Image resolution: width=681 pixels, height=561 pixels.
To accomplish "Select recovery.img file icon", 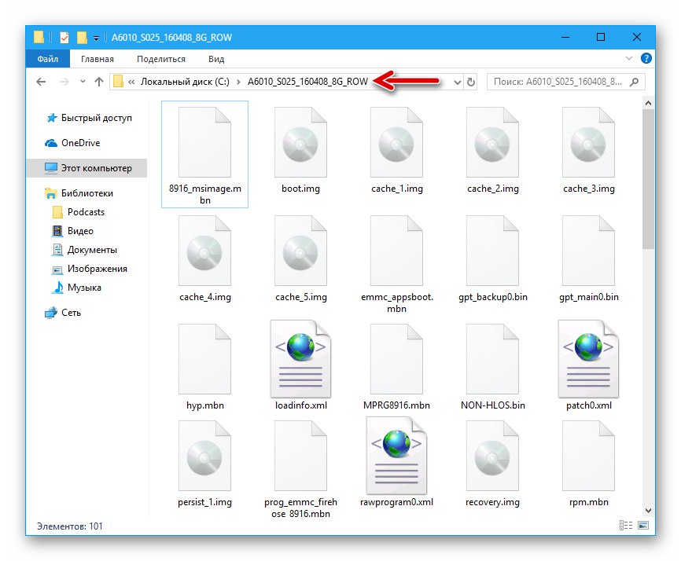I will pyautogui.click(x=492, y=456).
